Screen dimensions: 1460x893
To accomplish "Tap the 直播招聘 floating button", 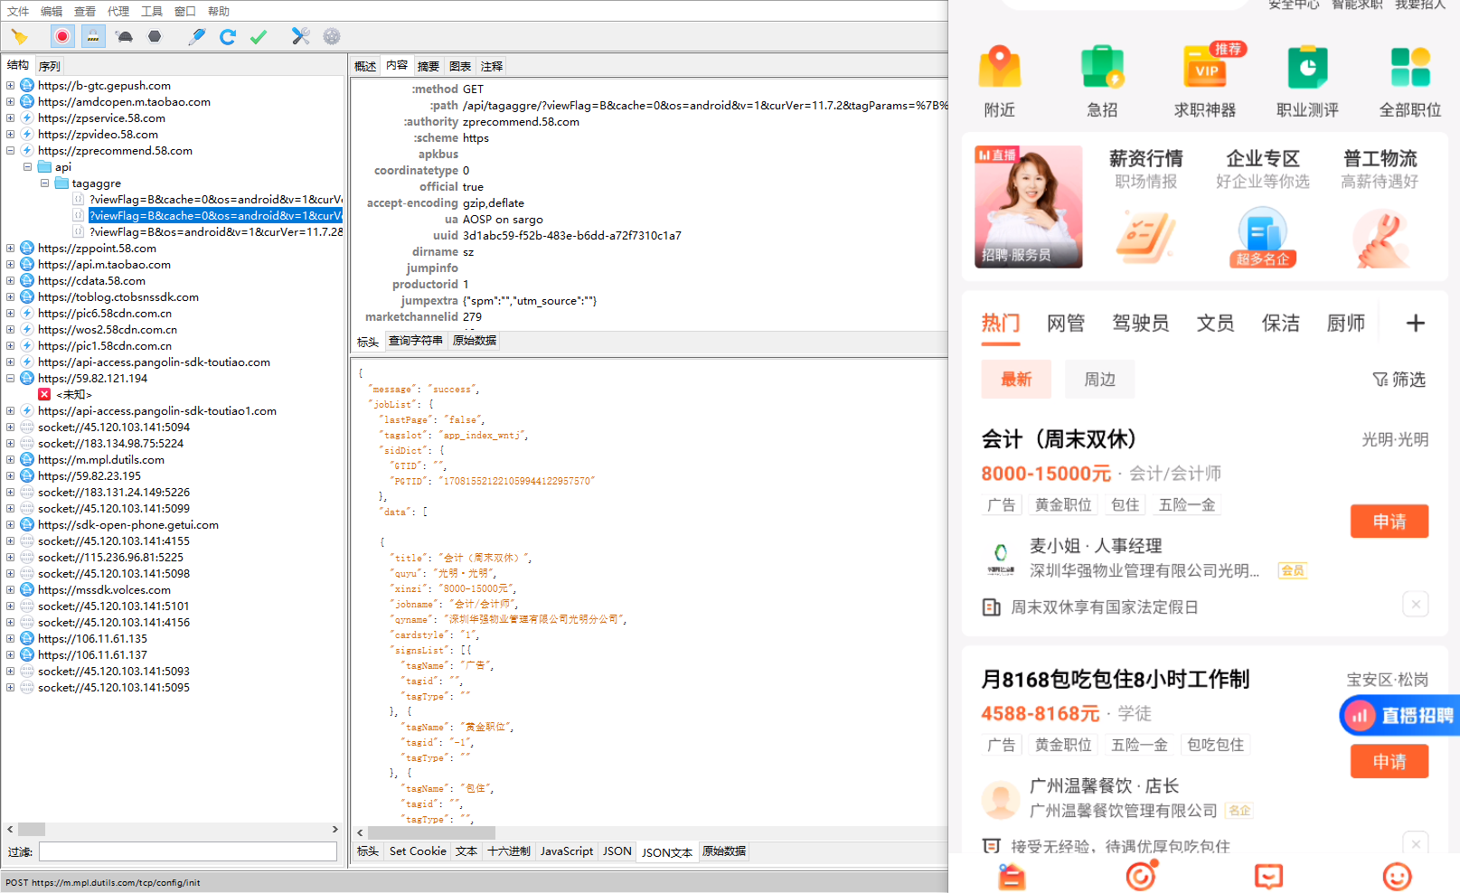I will (1399, 716).
